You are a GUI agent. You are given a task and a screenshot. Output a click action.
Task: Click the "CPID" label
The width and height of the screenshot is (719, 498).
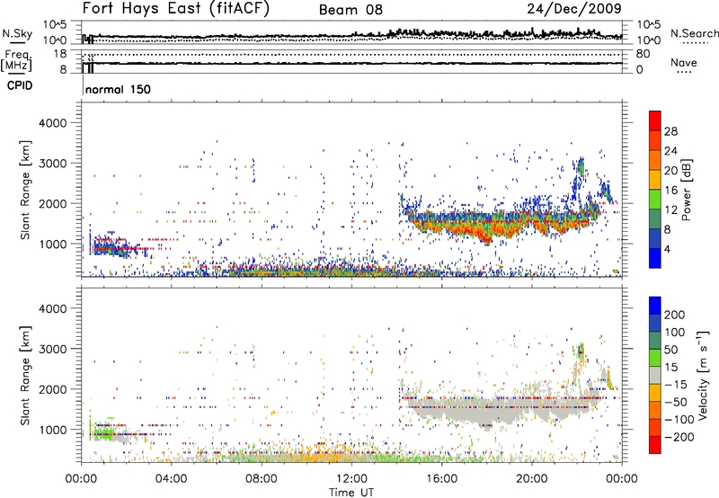20,85
